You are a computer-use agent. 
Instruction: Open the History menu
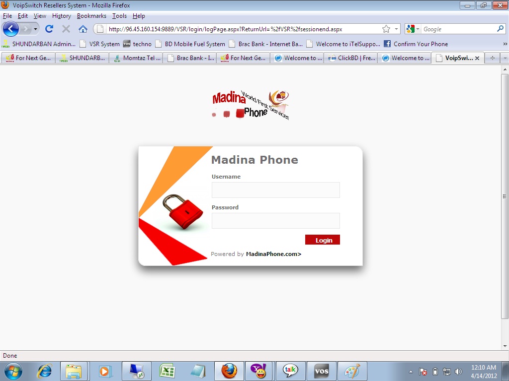[61, 16]
